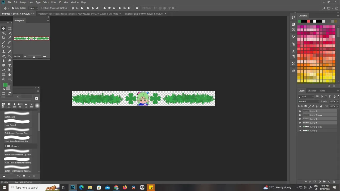Select the Move tool
Screen dimensions: 340x191
coord(3,28)
